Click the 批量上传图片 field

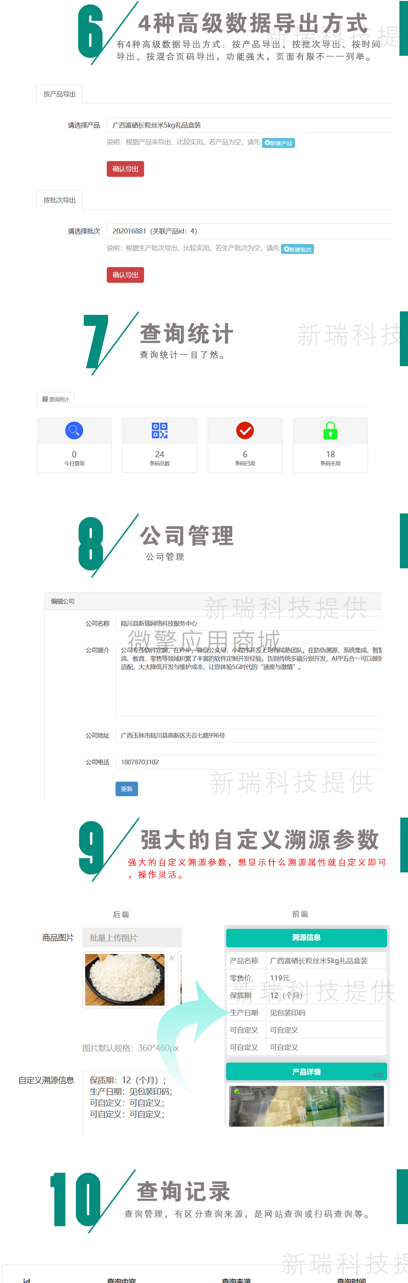click(132, 937)
